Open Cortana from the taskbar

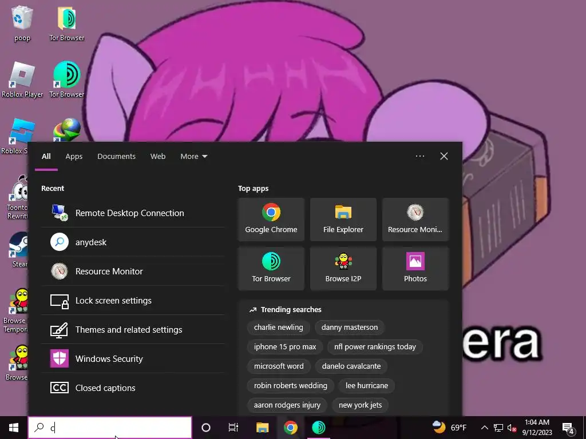click(206, 428)
